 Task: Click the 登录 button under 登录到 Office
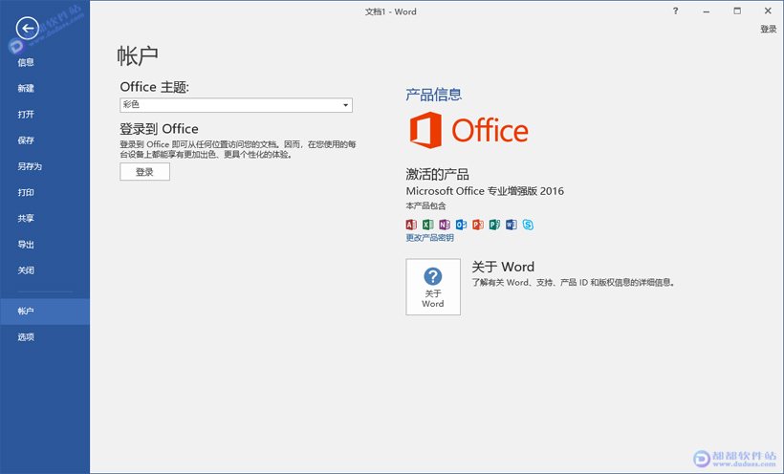tap(144, 171)
